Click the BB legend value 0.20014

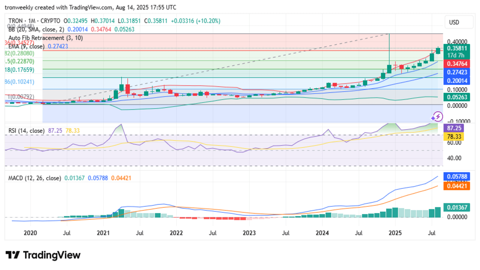(78, 29)
